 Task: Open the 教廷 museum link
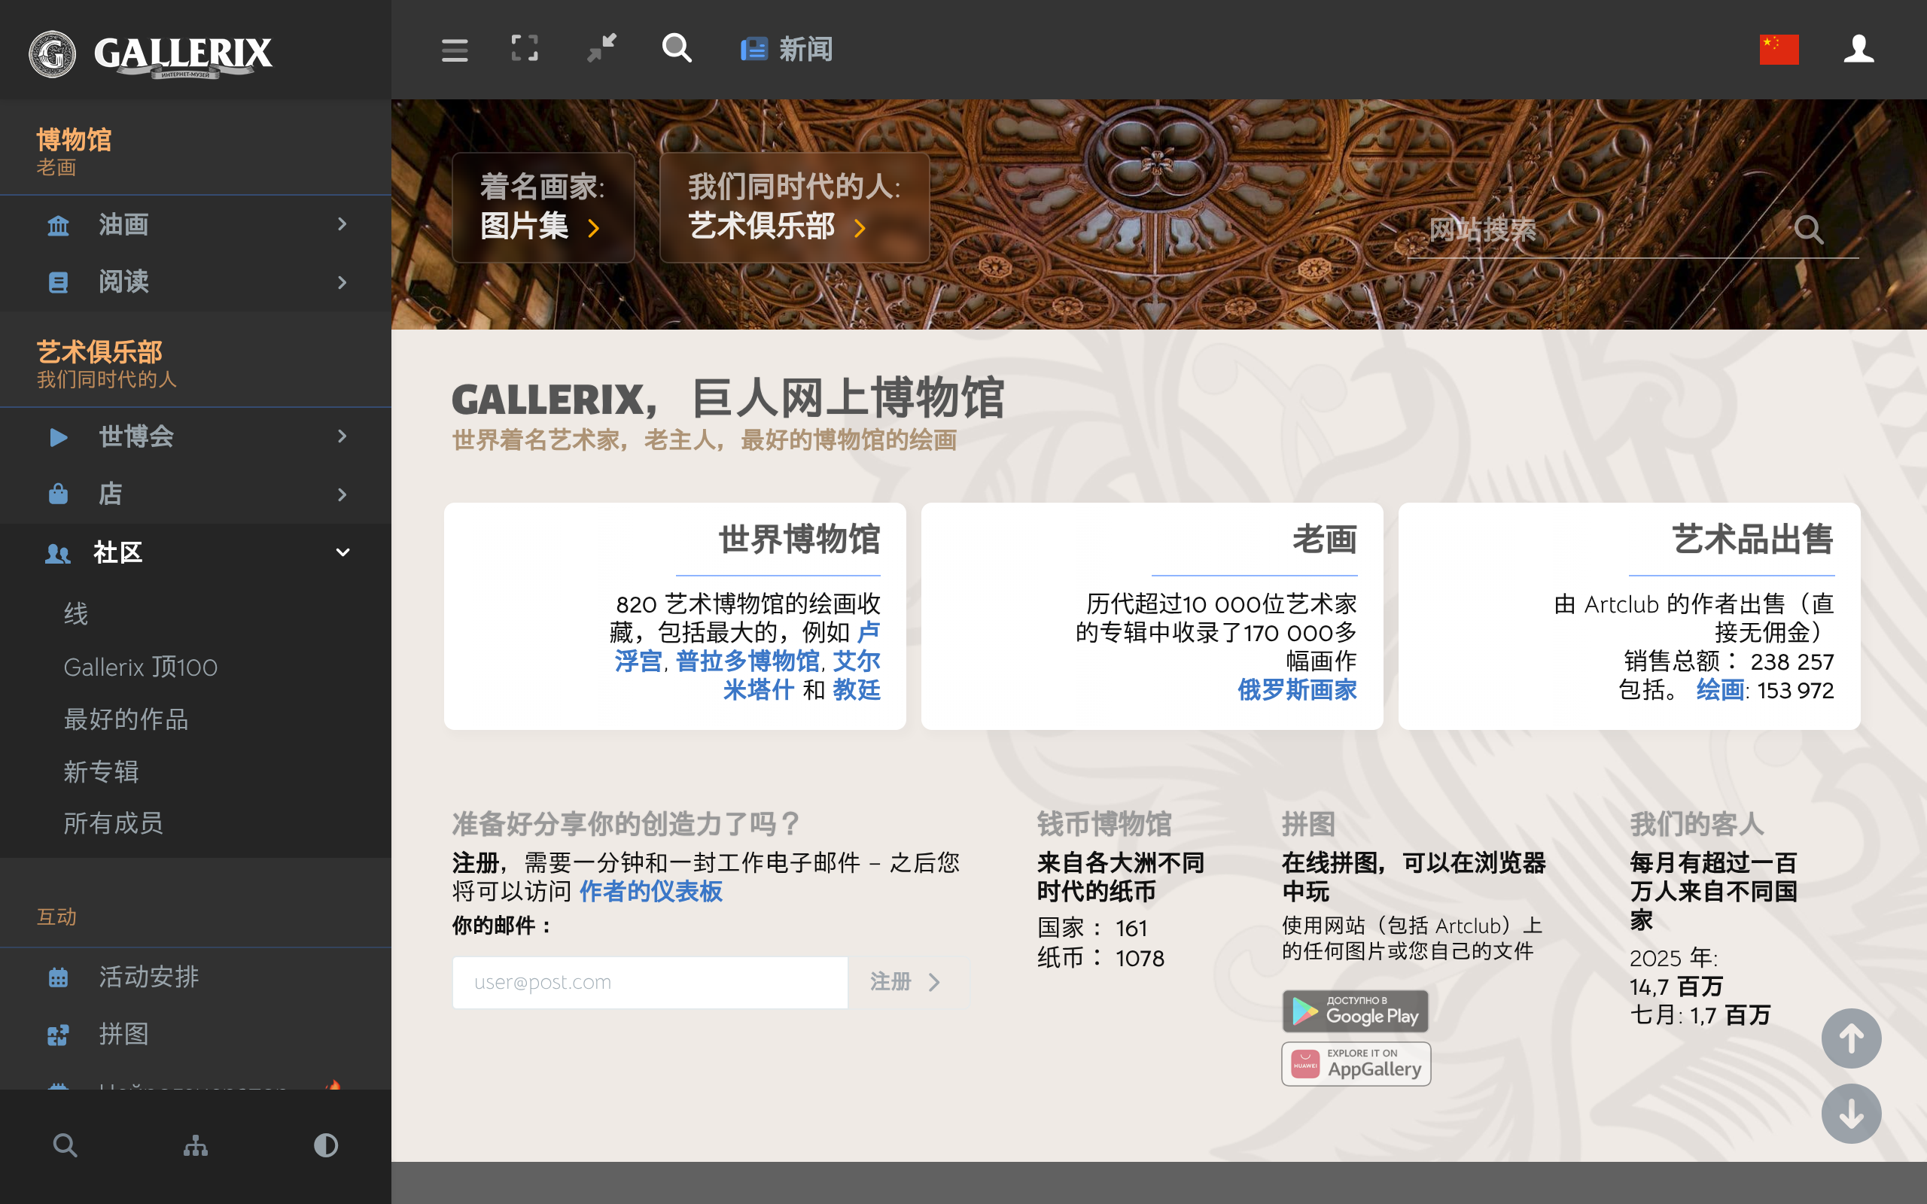pos(856,689)
